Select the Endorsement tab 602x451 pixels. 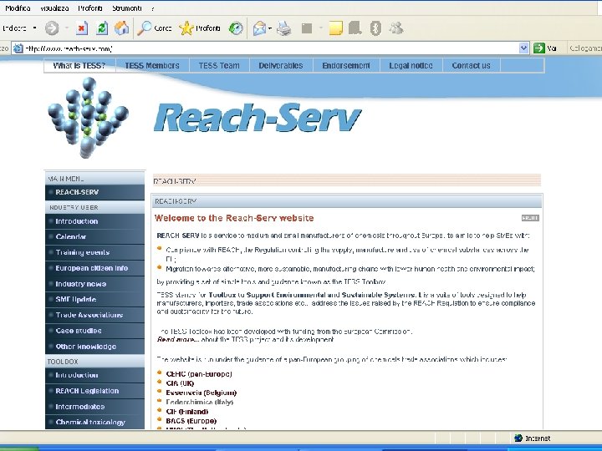[x=346, y=66]
